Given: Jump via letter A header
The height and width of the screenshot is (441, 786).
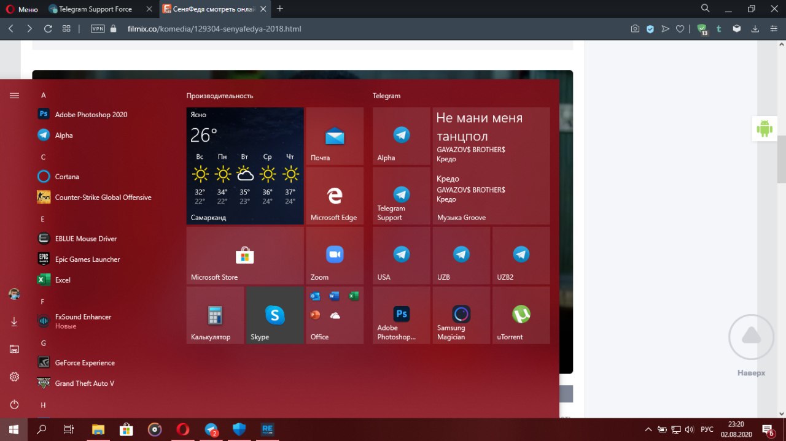Looking at the screenshot, I should coord(44,95).
